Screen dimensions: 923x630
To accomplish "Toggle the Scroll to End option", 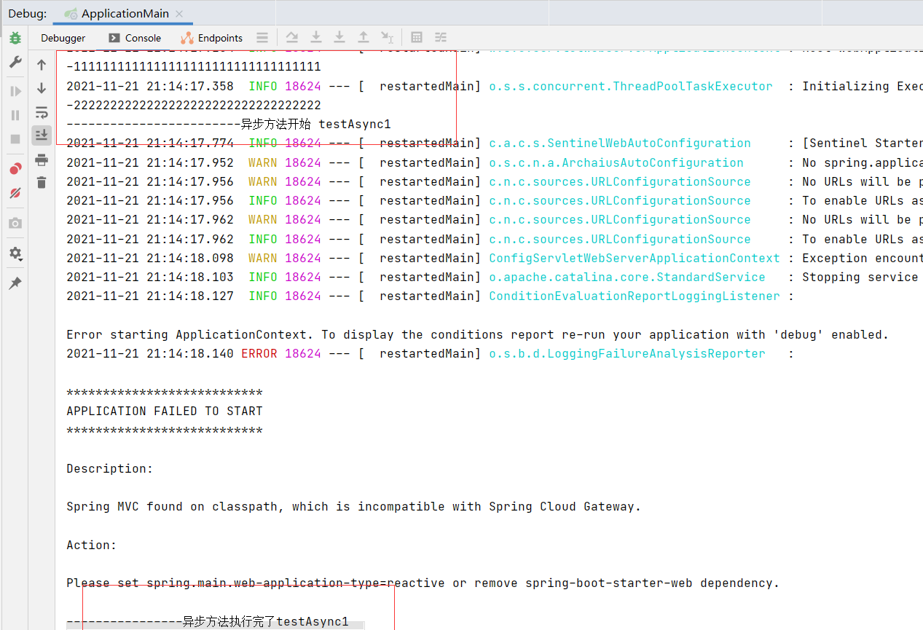I will pyautogui.click(x=42, y=135).
